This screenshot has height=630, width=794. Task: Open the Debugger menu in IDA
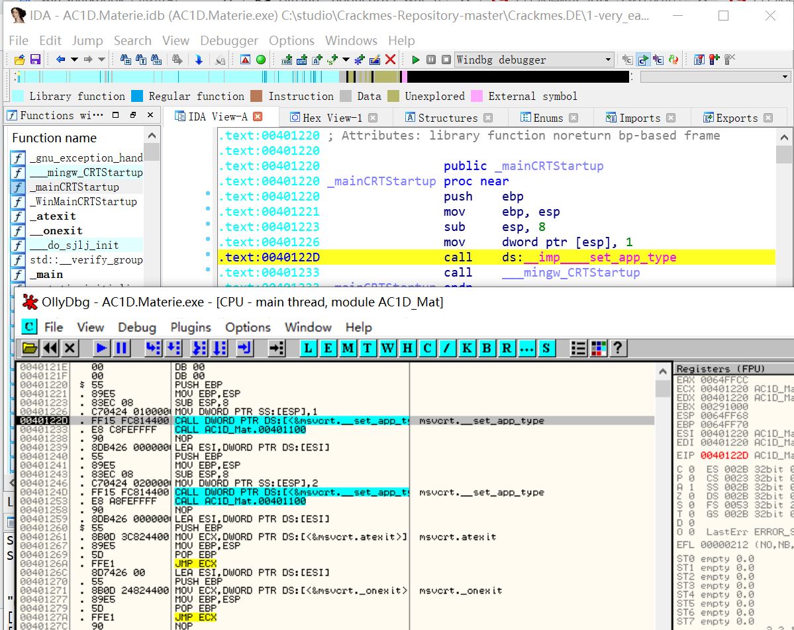click(x=229, y=40)
